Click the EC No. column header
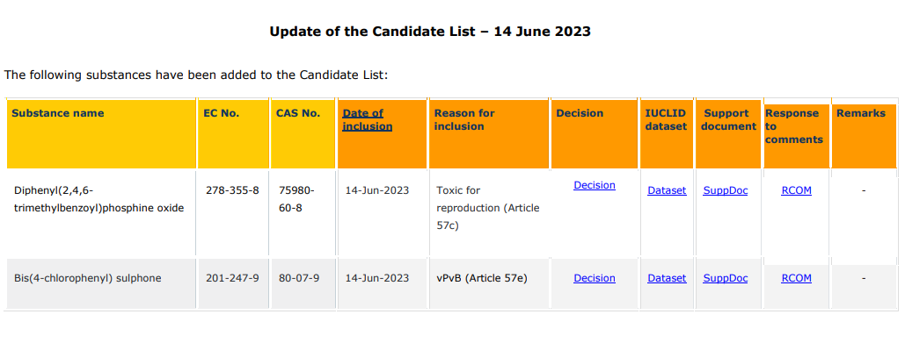905x343 pixels. tap(221, 113)
